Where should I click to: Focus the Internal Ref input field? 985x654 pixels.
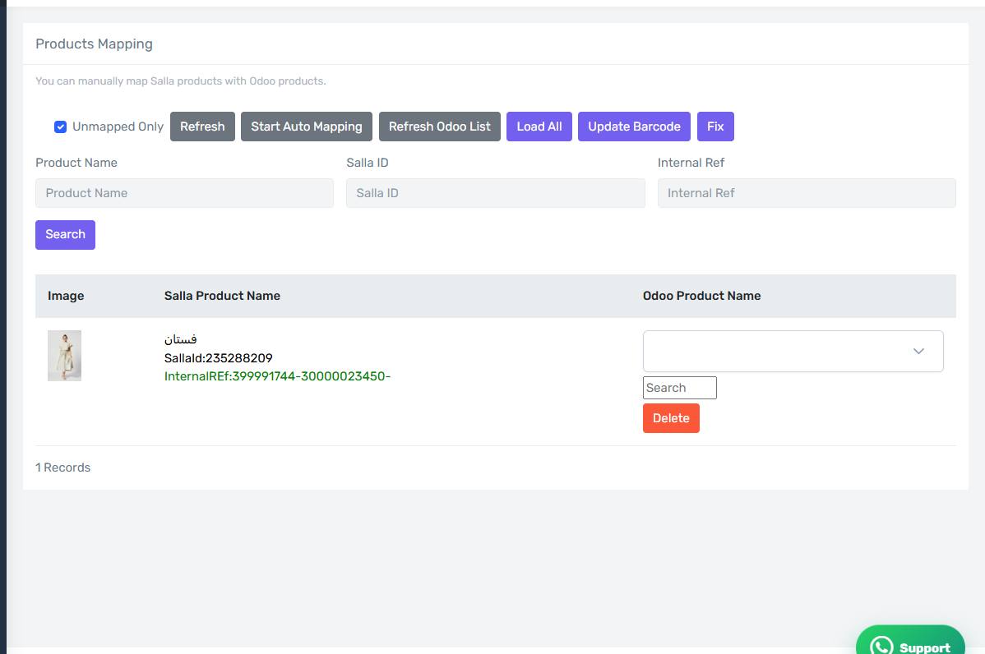pyautogui.click(x=807, y=193)
